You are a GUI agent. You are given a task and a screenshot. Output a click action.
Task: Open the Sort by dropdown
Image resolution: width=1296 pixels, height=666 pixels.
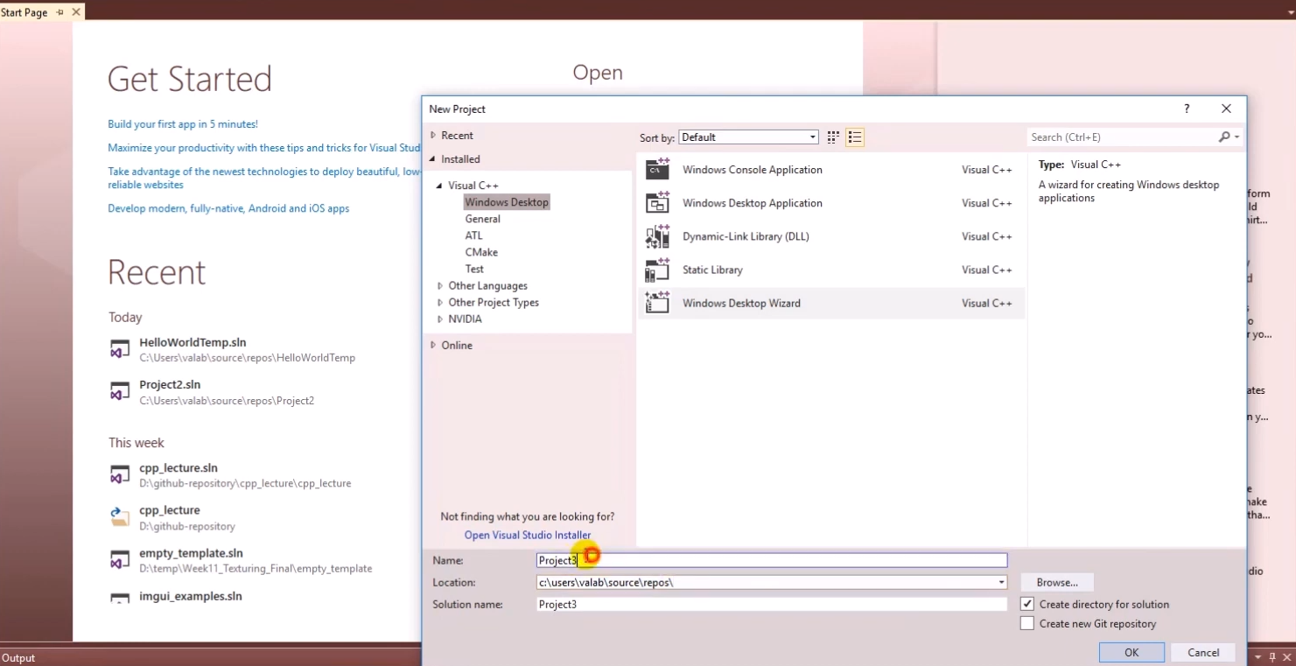748,137
